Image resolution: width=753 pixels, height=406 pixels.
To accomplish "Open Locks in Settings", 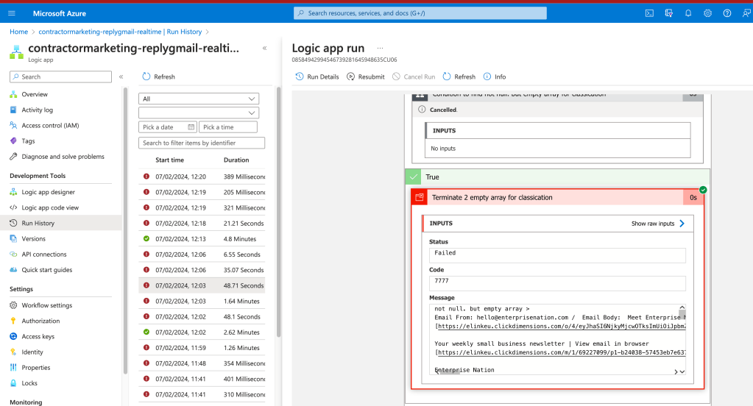I will click(x=29, y=383).
